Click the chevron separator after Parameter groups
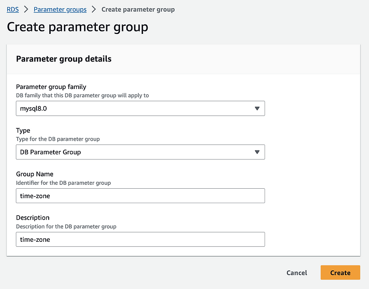The image size is (369, 289). click(94, 9)
